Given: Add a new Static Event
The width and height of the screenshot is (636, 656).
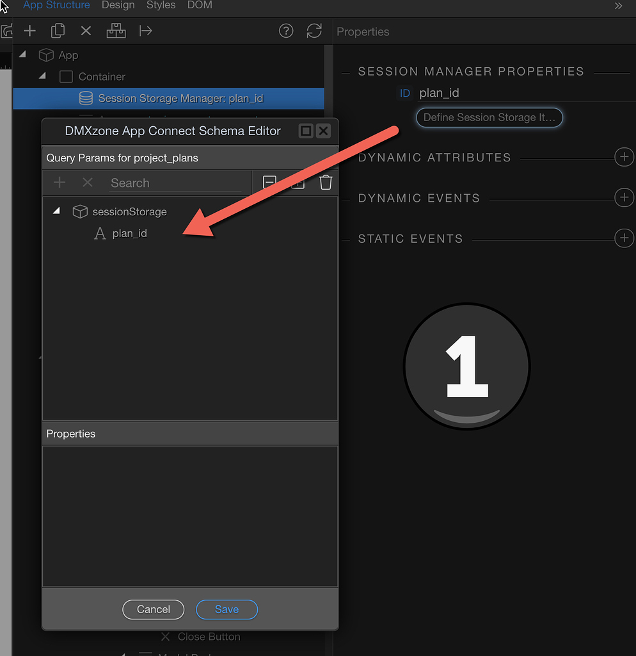Looking at the screenshot, I should coord(623,238).
